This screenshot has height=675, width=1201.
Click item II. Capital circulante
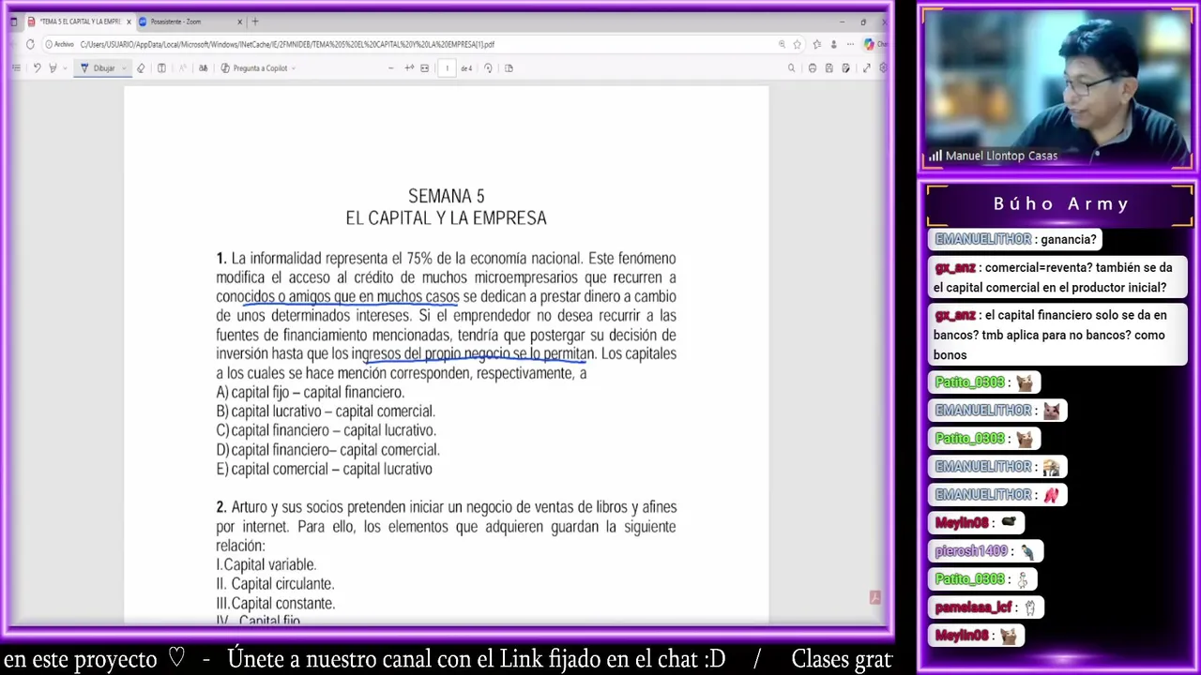(x=275, y=583)
